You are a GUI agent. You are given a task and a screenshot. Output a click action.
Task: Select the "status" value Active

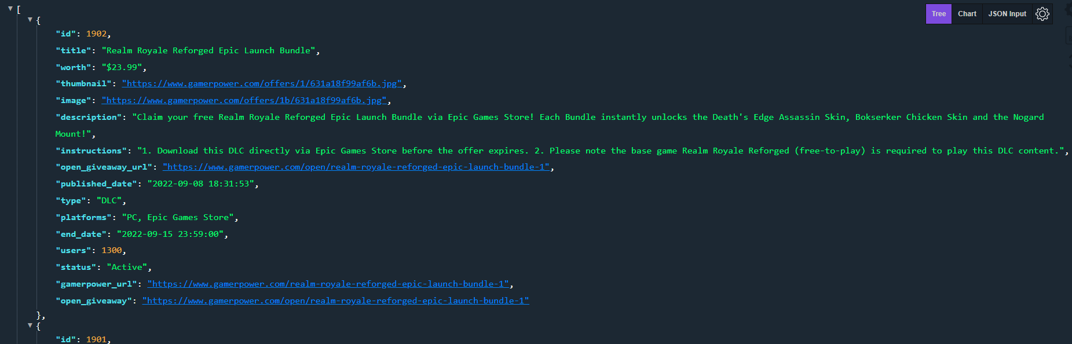tap(128, 266)
